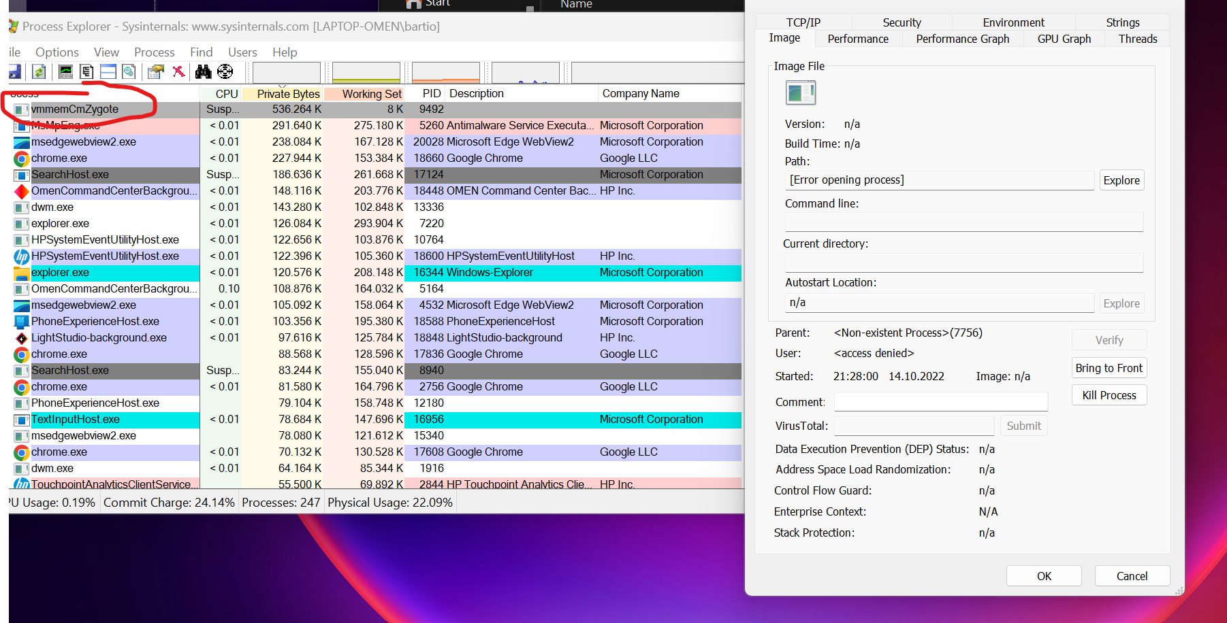Click the Save floppy disk toolbar icon
The image size is (1227, 623).
coord(15,71)
